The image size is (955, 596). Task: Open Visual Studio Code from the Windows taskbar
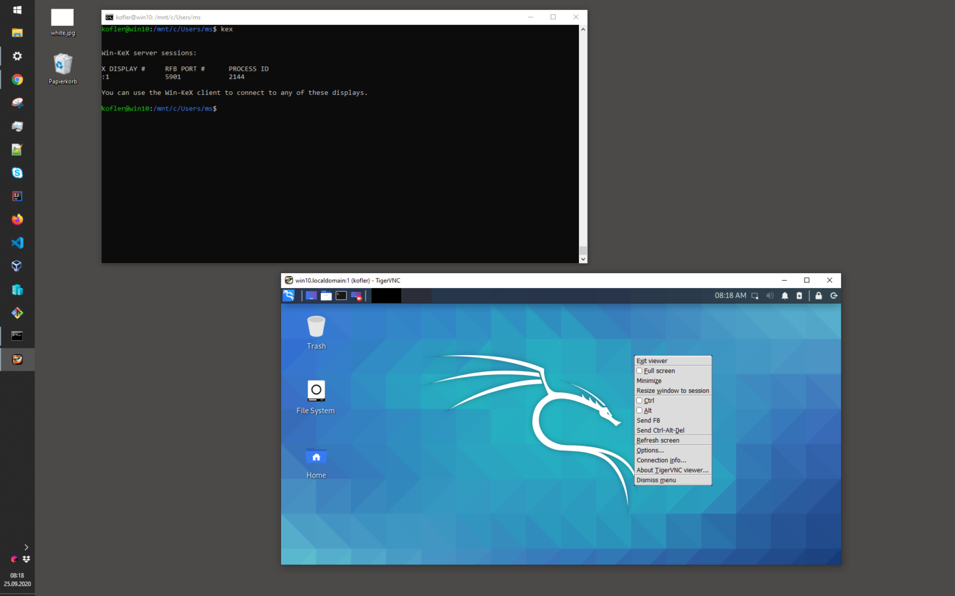tap(17, 243)
